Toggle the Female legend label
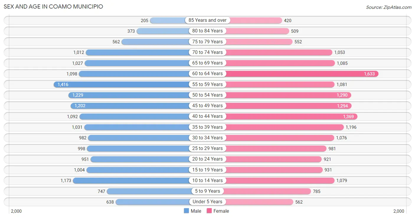The width and height of the screenshot is (415, 218). point(221,211)
